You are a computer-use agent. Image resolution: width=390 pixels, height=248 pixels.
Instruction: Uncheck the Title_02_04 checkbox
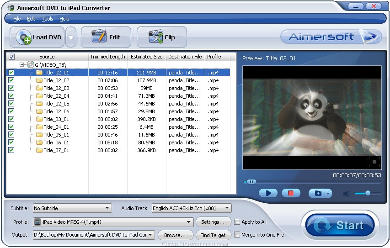click(x=11, y=95)
